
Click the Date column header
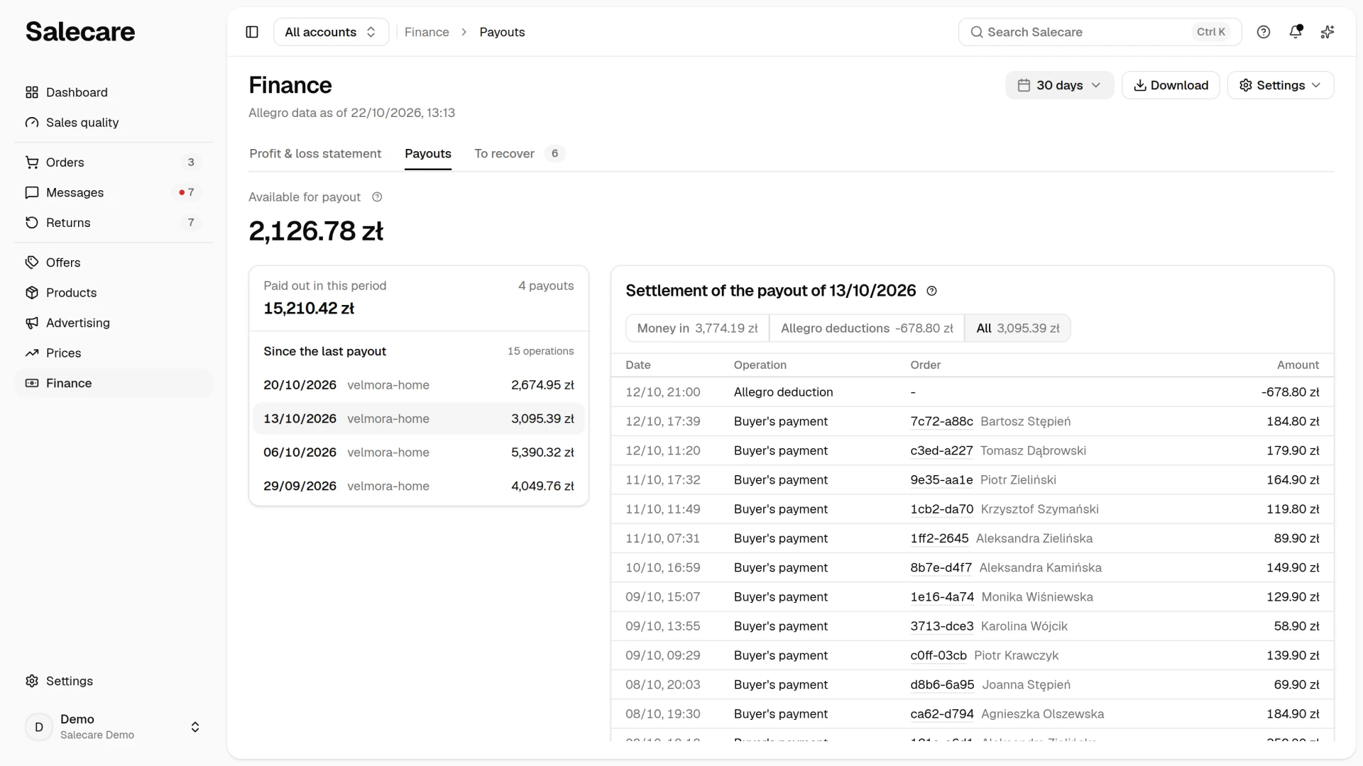tap(638, 365)
